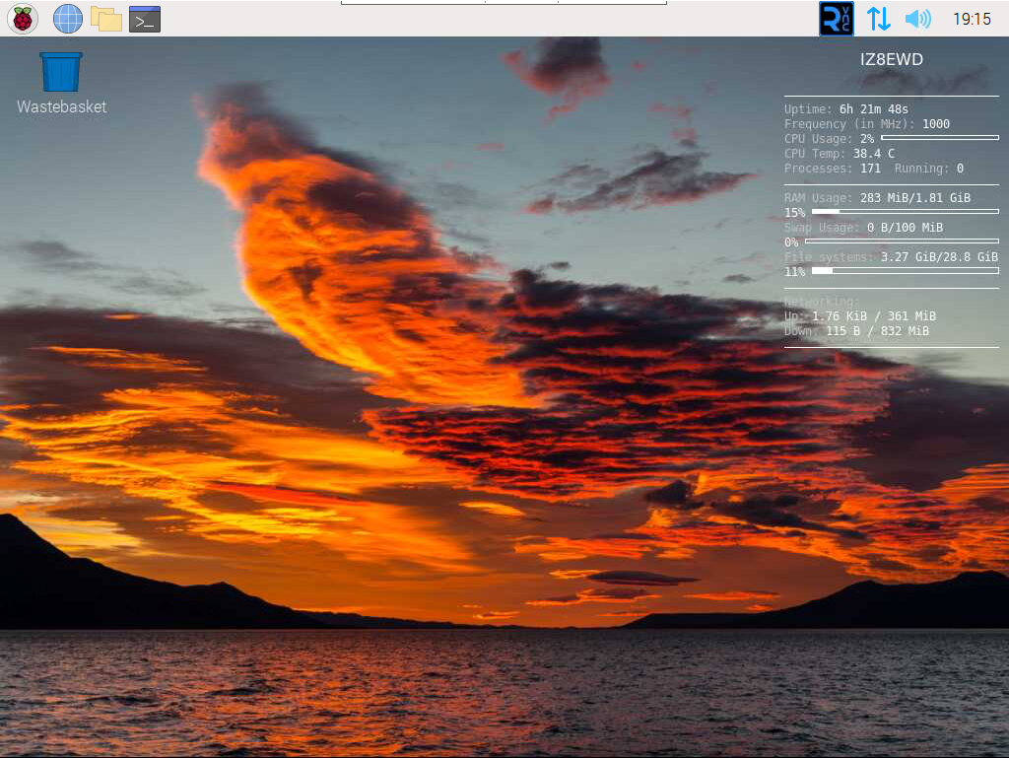
Task: Click the RAM Usage 283 MiB/1.81 GiB text
Action: (x=877, y=197)
